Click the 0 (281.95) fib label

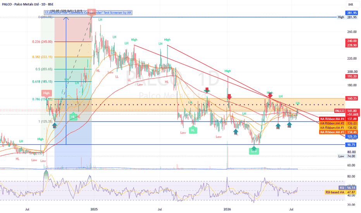(45, 17)
